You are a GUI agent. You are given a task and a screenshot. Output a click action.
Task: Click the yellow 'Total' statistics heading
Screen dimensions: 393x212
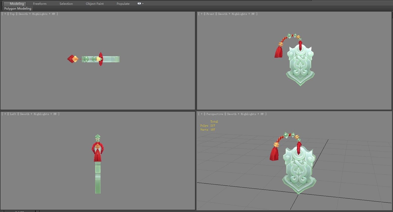click(214, 122)
